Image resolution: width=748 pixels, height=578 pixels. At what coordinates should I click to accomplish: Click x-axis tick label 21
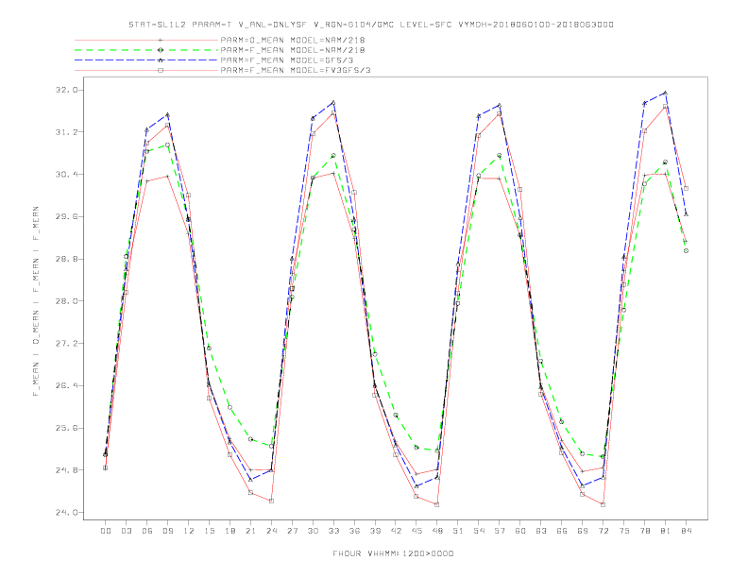250,531
